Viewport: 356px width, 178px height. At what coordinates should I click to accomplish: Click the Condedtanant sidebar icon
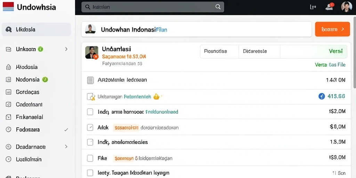point(8,104)
